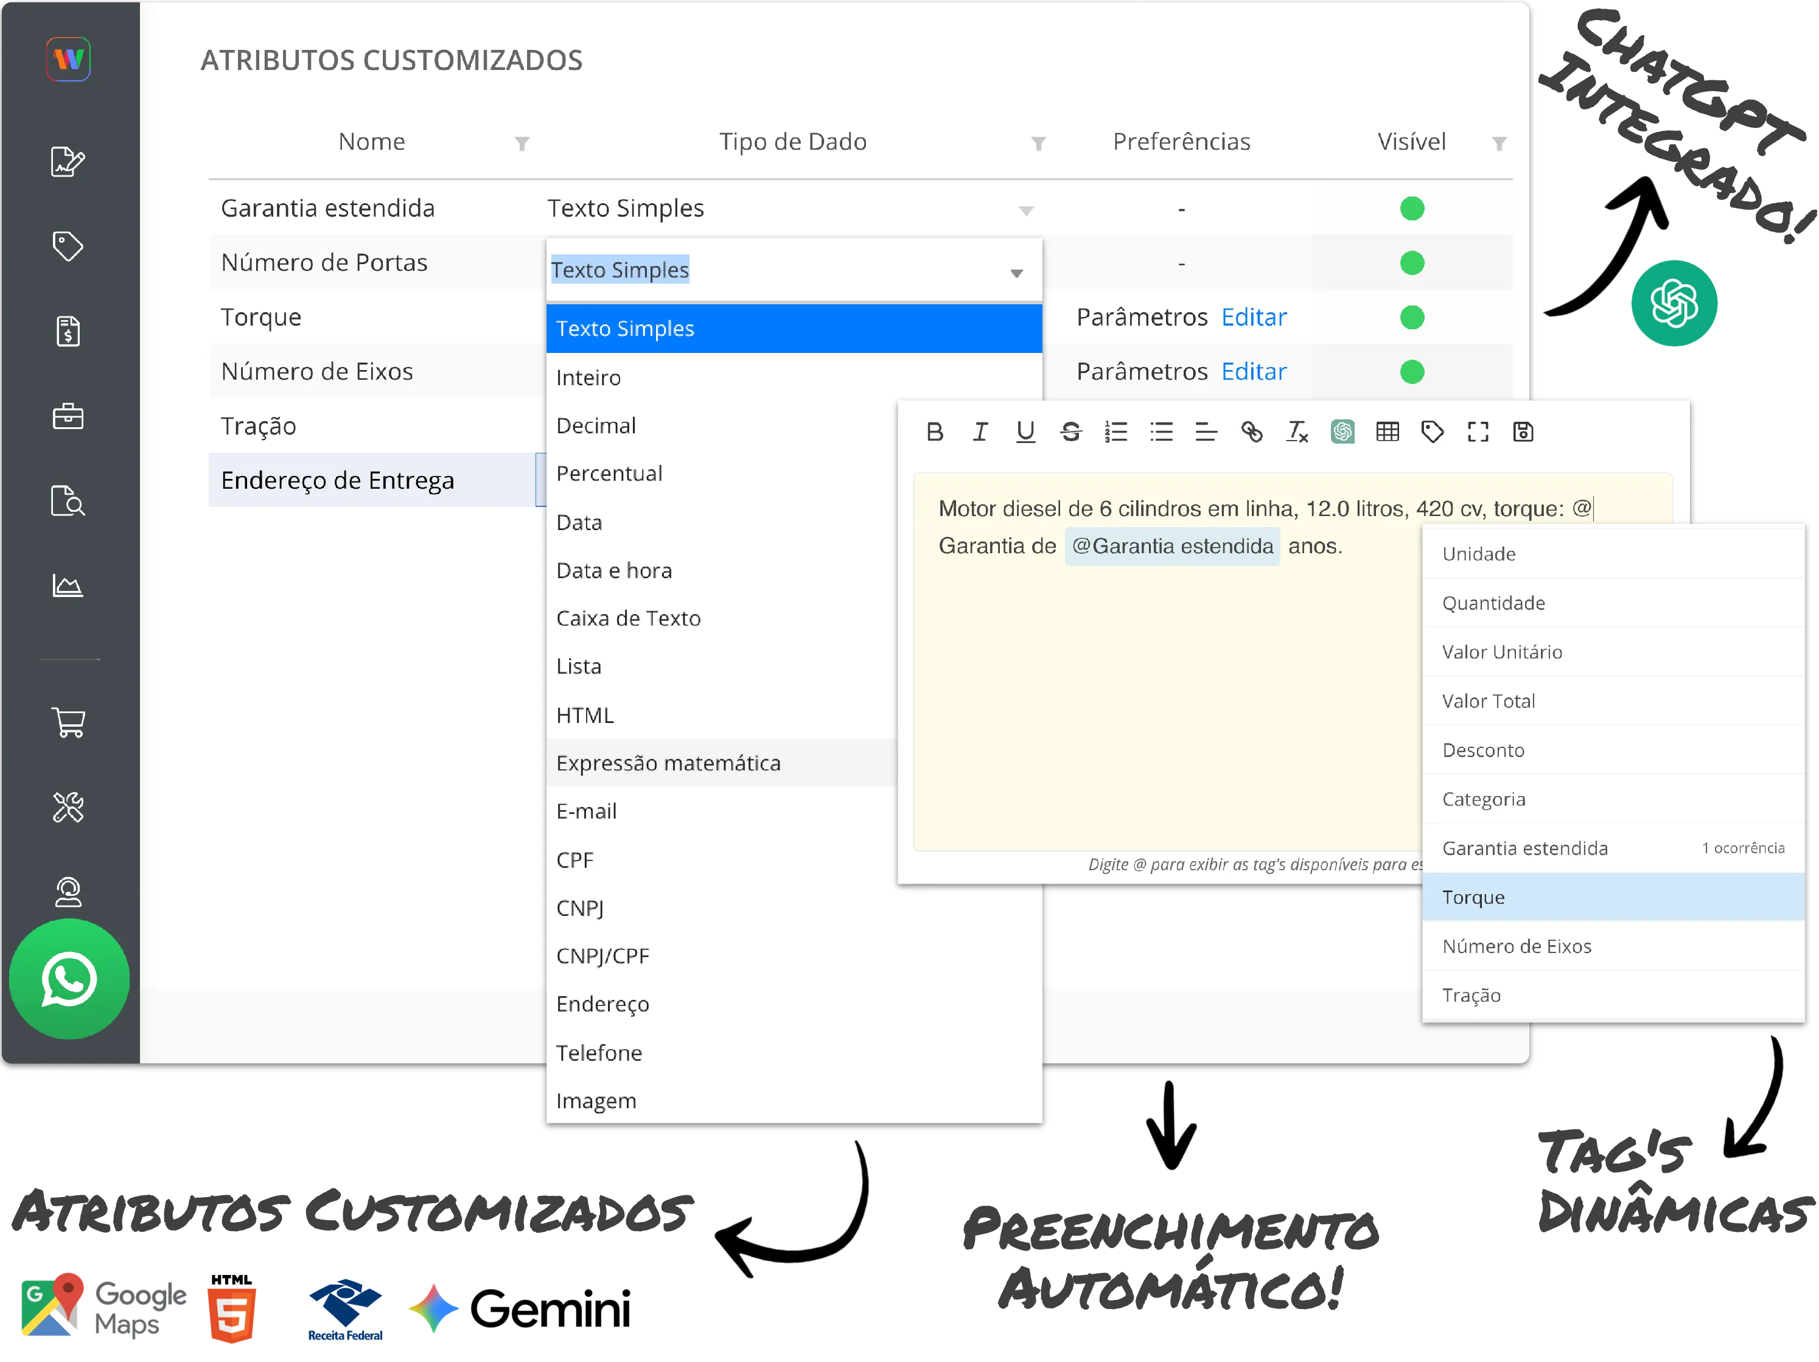This screenshot has height=1362, width=1819.
Task: Toggle visibility dot for Garantia estendida
Action: (1411, 209)
